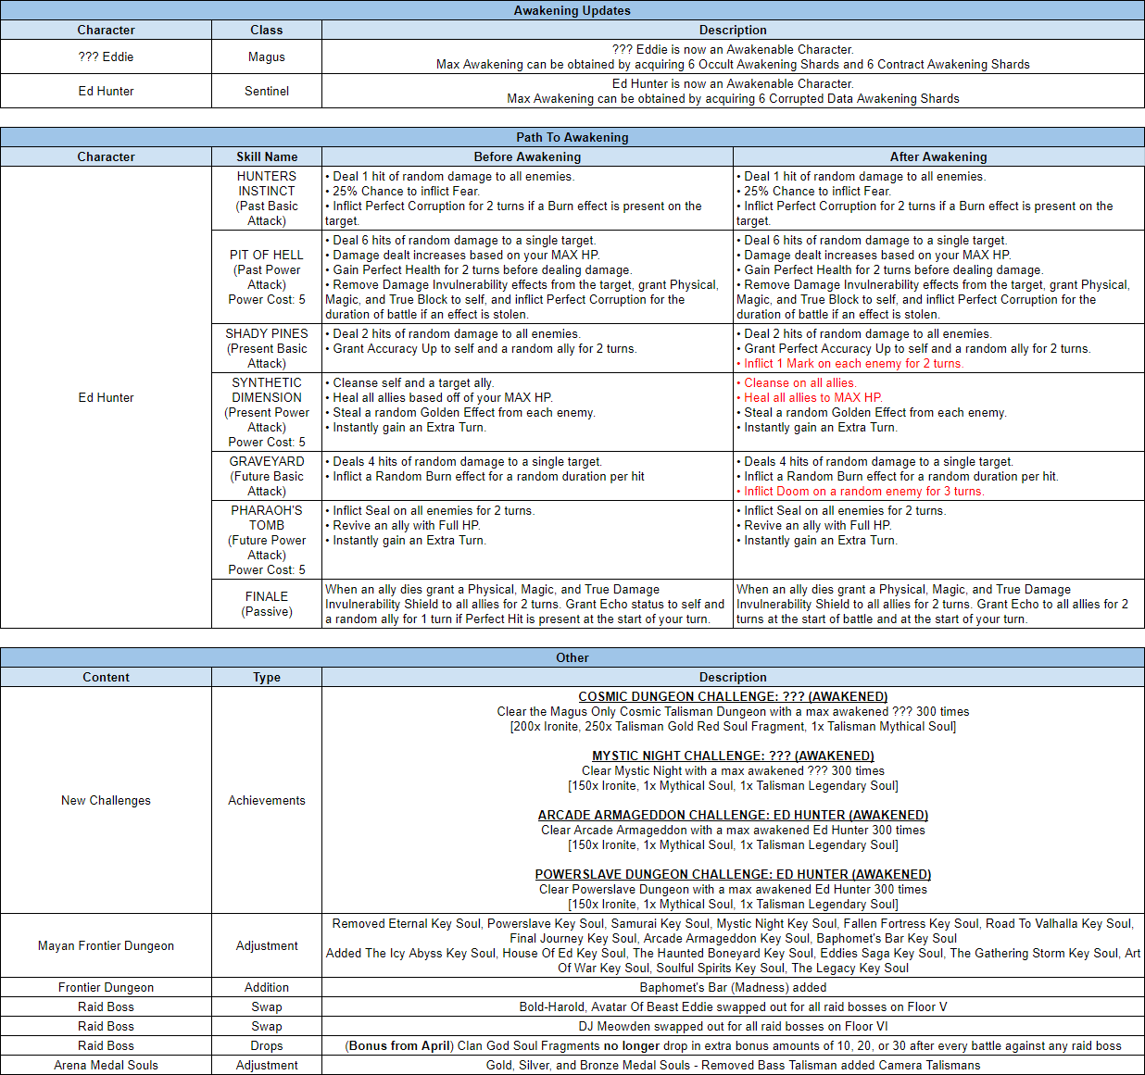Select the "Sentinel" class cell

coord(266,91)
